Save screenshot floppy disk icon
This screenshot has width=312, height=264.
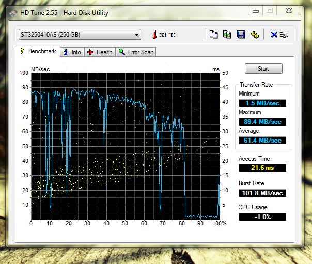[x=241, y=35]
